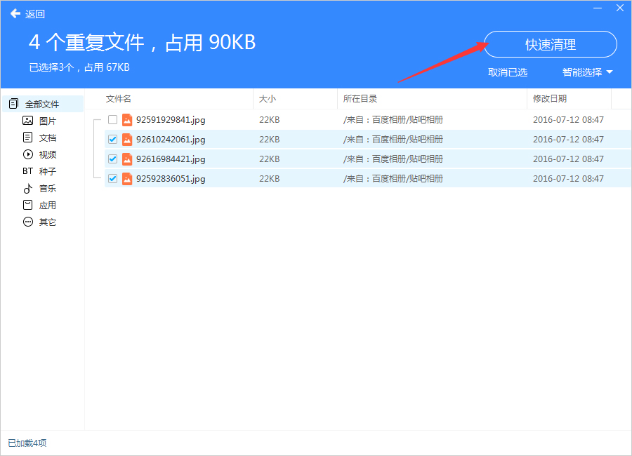Image resolution: width=632 pixels, height=456 pixels.
Task: Check the checkbox for 92591929841.jpg
Action: tap(112, 119)
